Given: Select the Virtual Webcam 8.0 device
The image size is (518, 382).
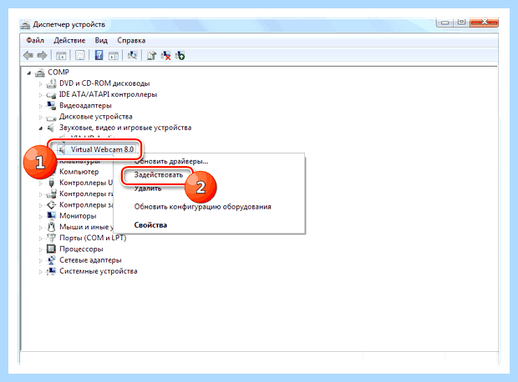Looking at the screenshot, I should [102, 149].
